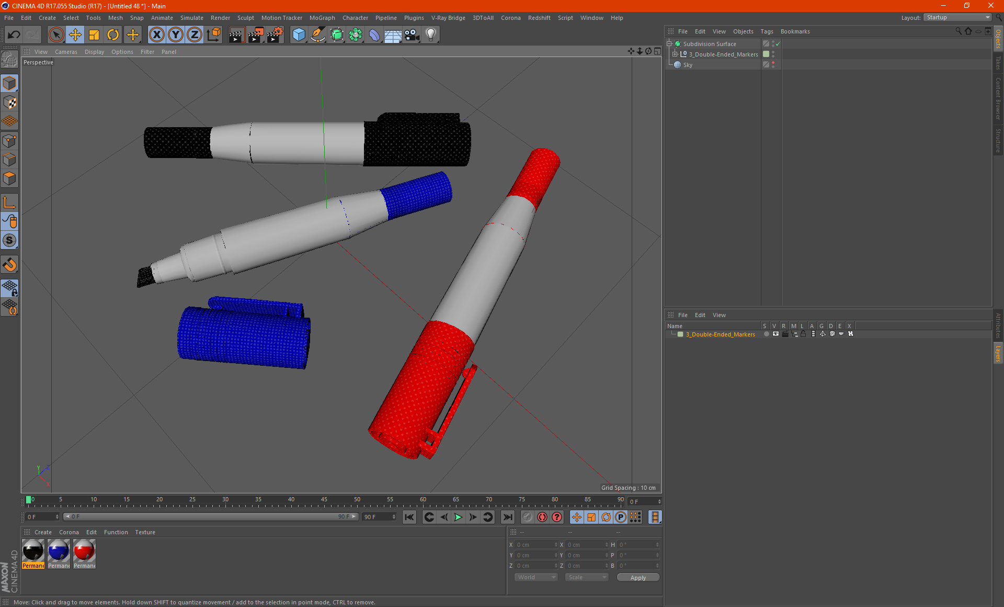This screenshot has width=1004, height=607.
Task: Activate the Scale tool
Action: (x=94, y=35)
